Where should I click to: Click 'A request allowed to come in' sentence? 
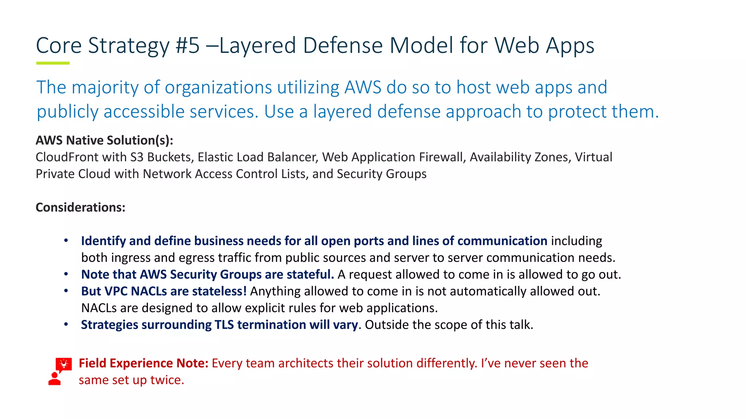coord(479,274)
